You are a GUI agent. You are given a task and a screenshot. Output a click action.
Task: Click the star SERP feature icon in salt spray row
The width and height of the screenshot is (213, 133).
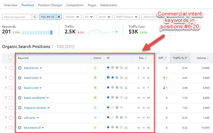pyautogui.click(x=108, y=117)
